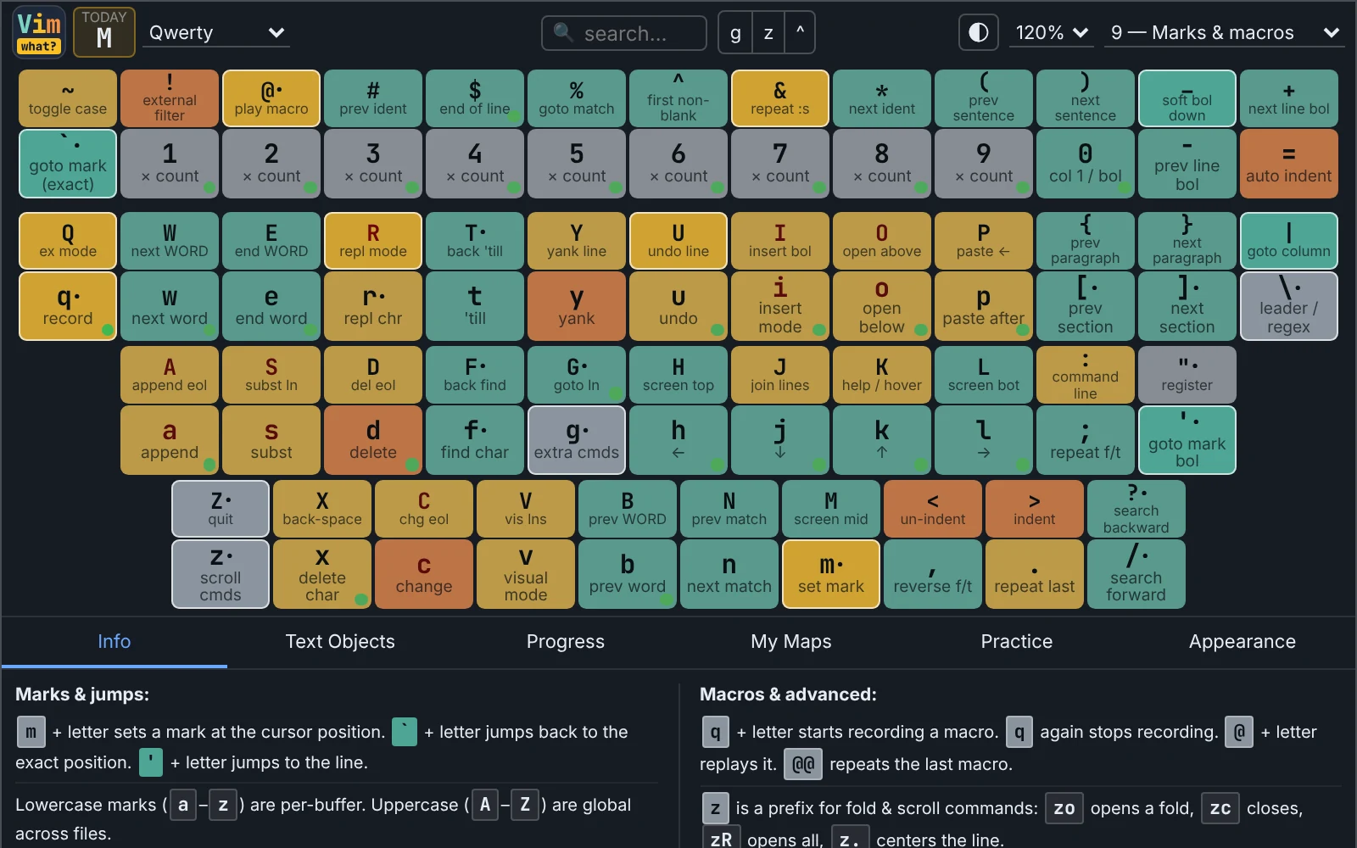Click the Vim what? logo

click(39, 32)
